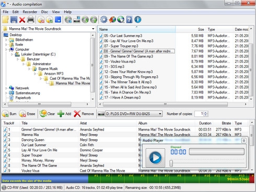Click the gray disc info toolbar icon

click(68, 20)
